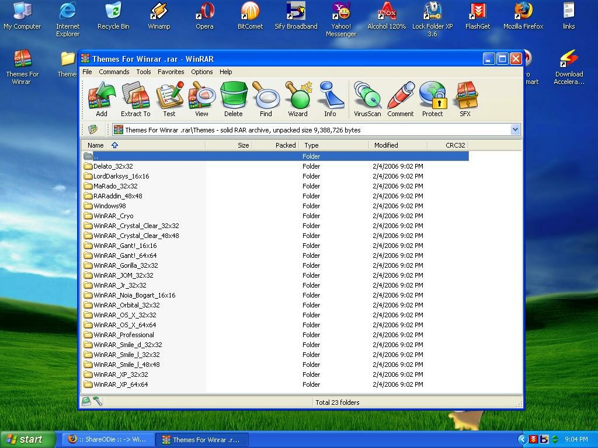Expand hidden system tray icons

(x=523, y=439)
